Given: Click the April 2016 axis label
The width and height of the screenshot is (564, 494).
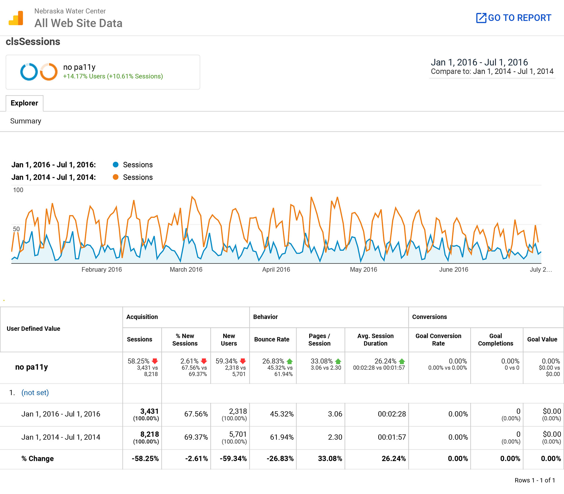Looking at the screenshot, I should click(x=276, y=269).
